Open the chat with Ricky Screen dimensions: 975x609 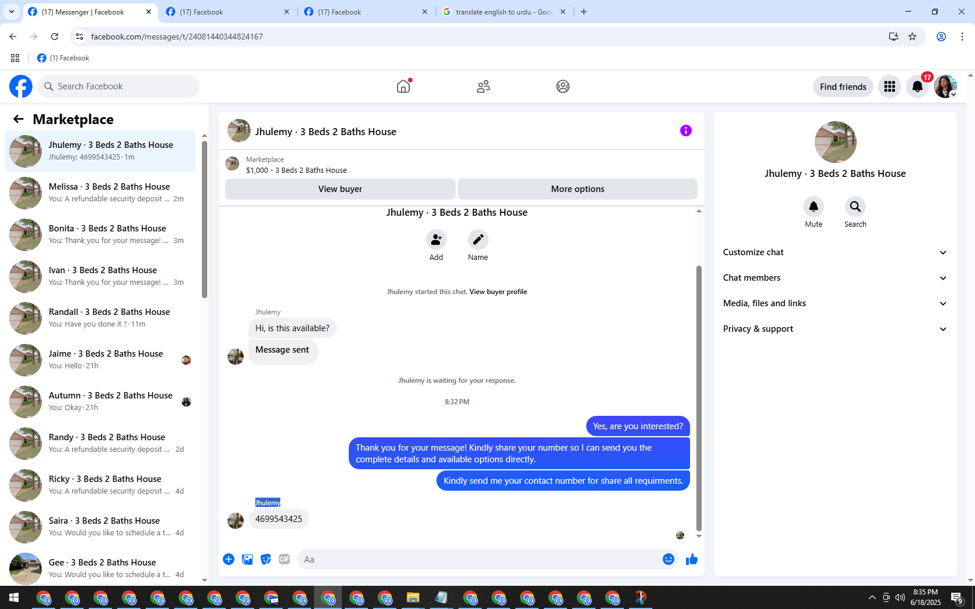[100, 485]
